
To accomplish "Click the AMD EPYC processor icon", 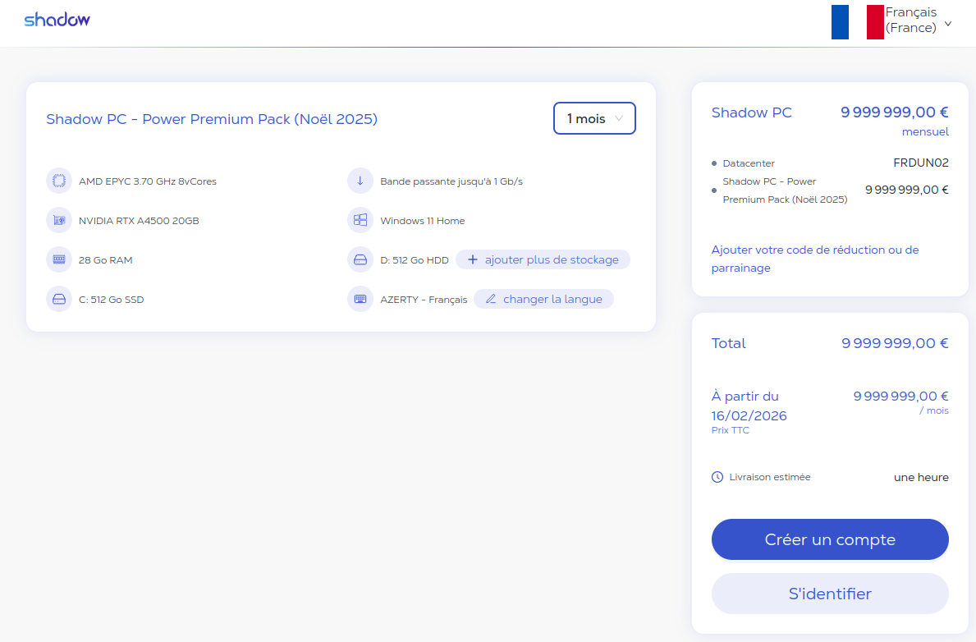I will tap(59, 181).
